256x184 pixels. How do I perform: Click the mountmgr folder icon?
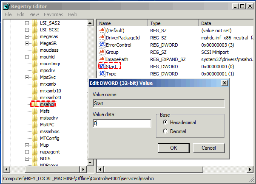coord(34,64)
